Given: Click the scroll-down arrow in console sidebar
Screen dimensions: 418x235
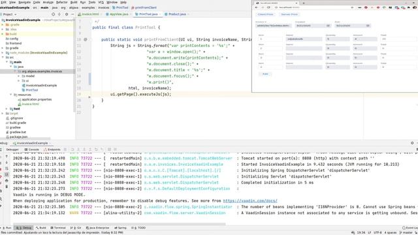Looking at the screenshot, I should click(x=7, y=163).
